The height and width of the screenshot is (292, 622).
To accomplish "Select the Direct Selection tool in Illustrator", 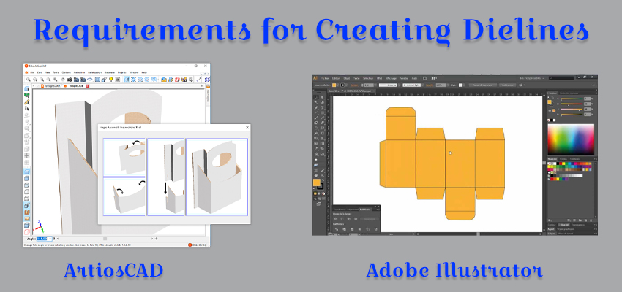I will [322, 97].
